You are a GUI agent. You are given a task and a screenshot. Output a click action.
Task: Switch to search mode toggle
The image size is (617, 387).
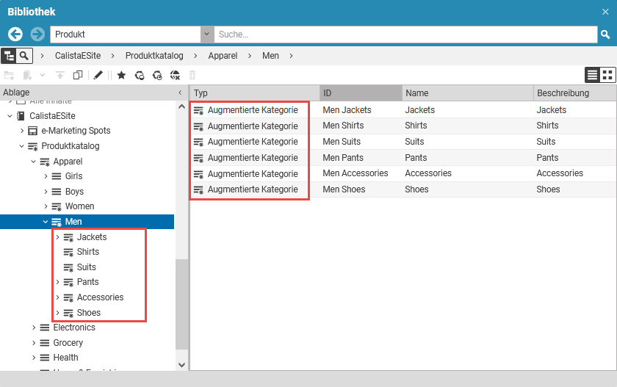[x=25, y=56]
